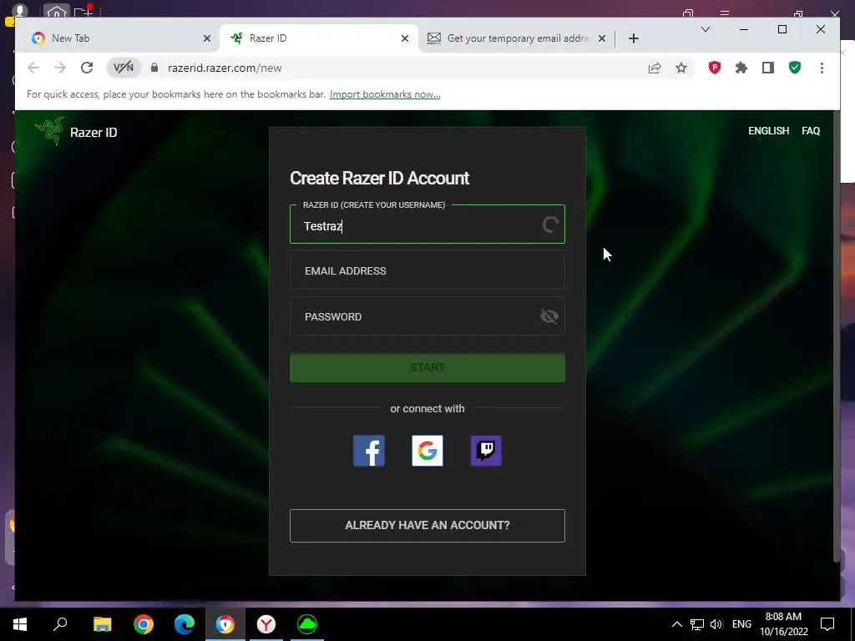Screen dimensions: 855x641
Task: Click the Email Address field
Action: click(427, 270)
